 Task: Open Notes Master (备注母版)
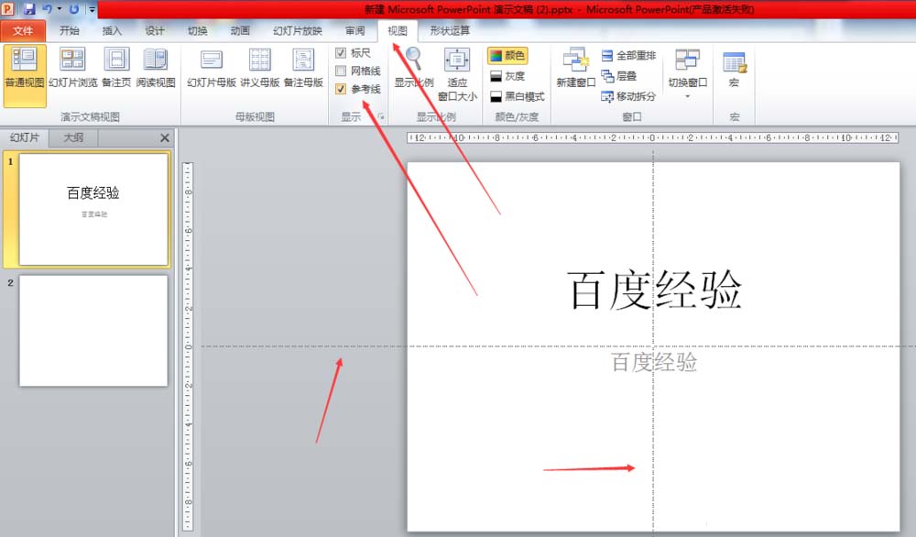[x=303, y=69]
